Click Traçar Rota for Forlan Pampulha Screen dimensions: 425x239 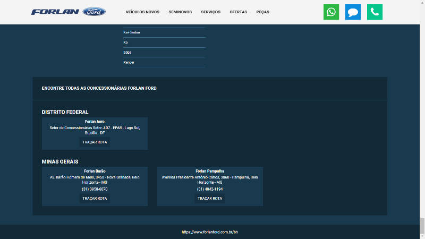pyautogui.click(x=210, y=198)
